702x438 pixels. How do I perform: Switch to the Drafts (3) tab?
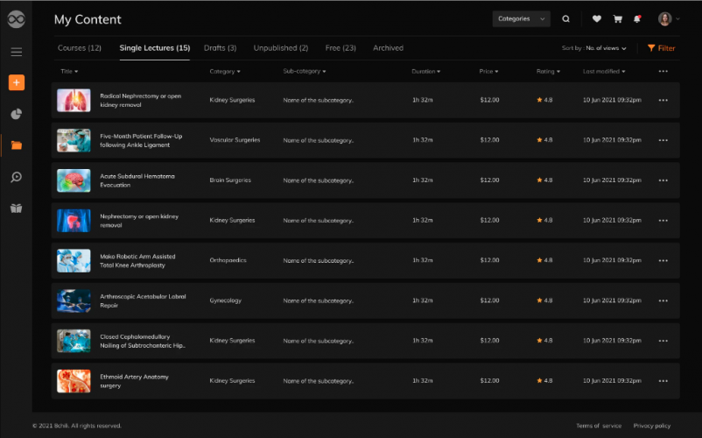pos(220,48)
